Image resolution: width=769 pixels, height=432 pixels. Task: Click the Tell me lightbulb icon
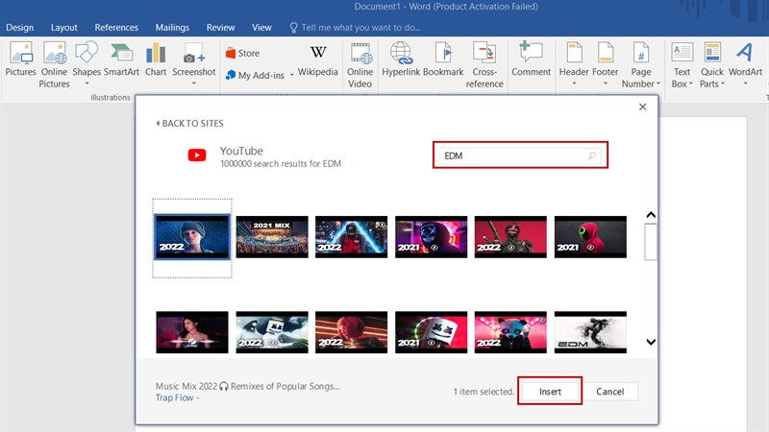click(293, 28)
